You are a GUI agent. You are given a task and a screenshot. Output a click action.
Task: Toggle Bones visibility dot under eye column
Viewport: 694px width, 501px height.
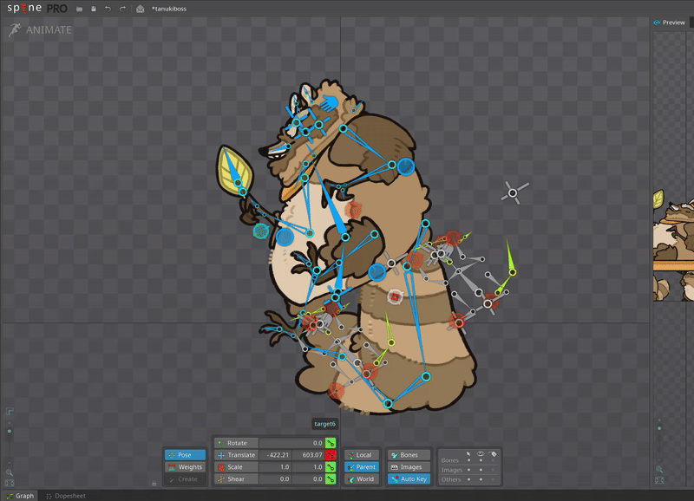tap(481, 460)
